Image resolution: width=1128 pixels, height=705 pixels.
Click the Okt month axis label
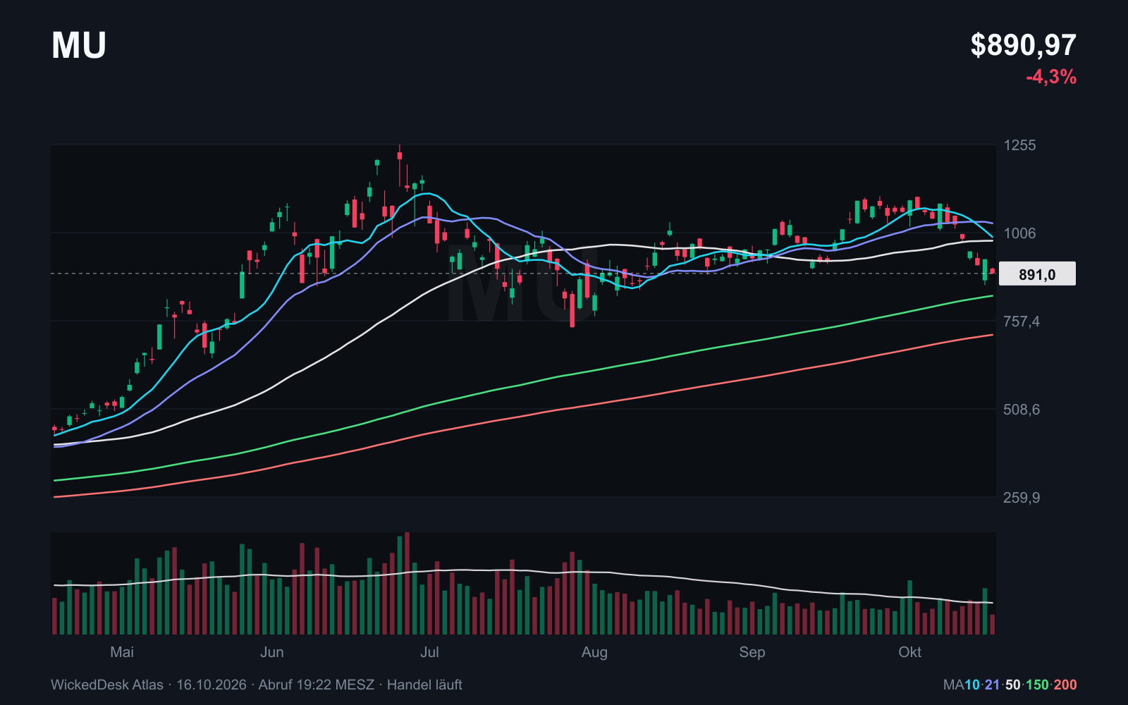coord(910,652)
